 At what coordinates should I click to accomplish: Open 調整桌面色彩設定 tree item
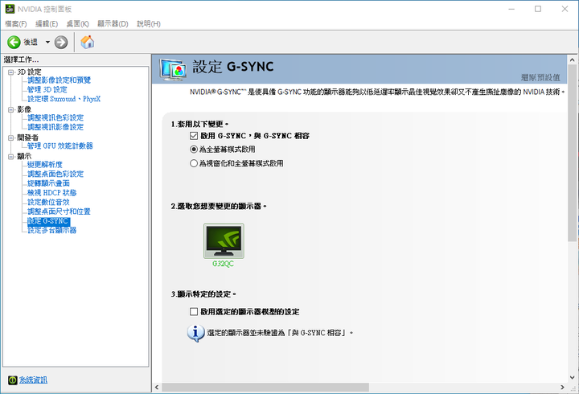pyautogui.click(x=55, y=174)
